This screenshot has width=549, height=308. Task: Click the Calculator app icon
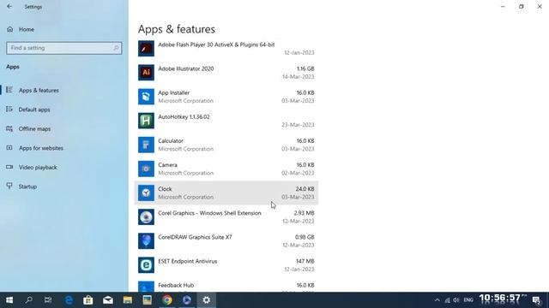coord(146,145)
